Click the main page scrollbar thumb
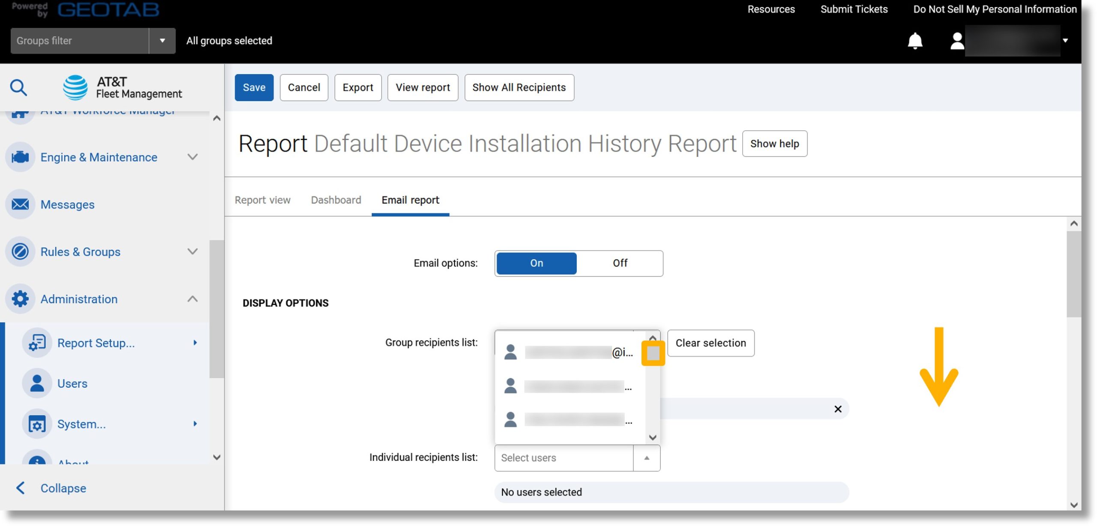1097x526 pixels. (x=1073, y=274)
